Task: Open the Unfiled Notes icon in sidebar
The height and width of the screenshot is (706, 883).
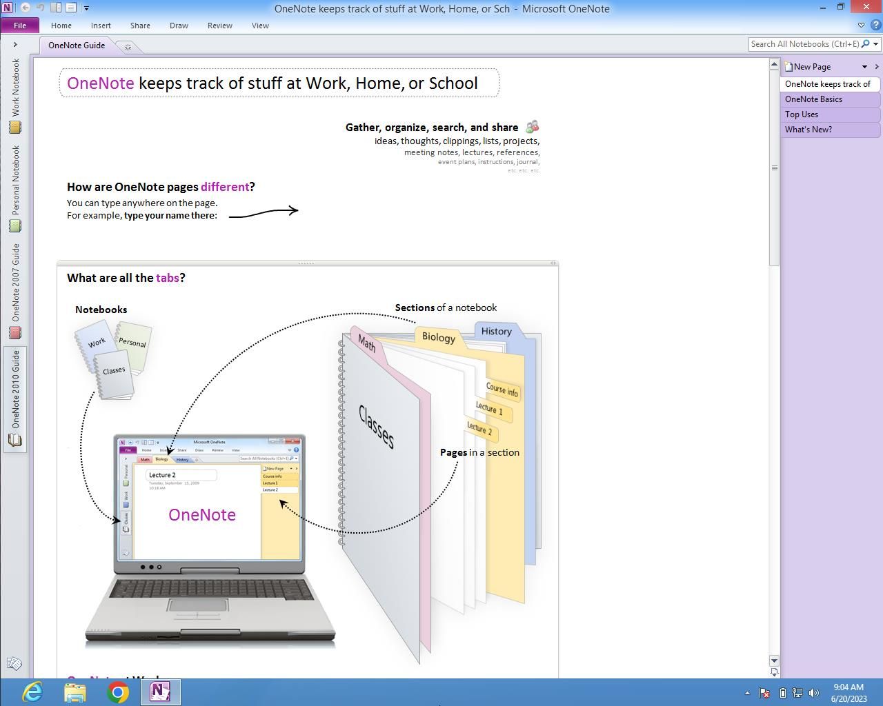Action: click(14, 663)
